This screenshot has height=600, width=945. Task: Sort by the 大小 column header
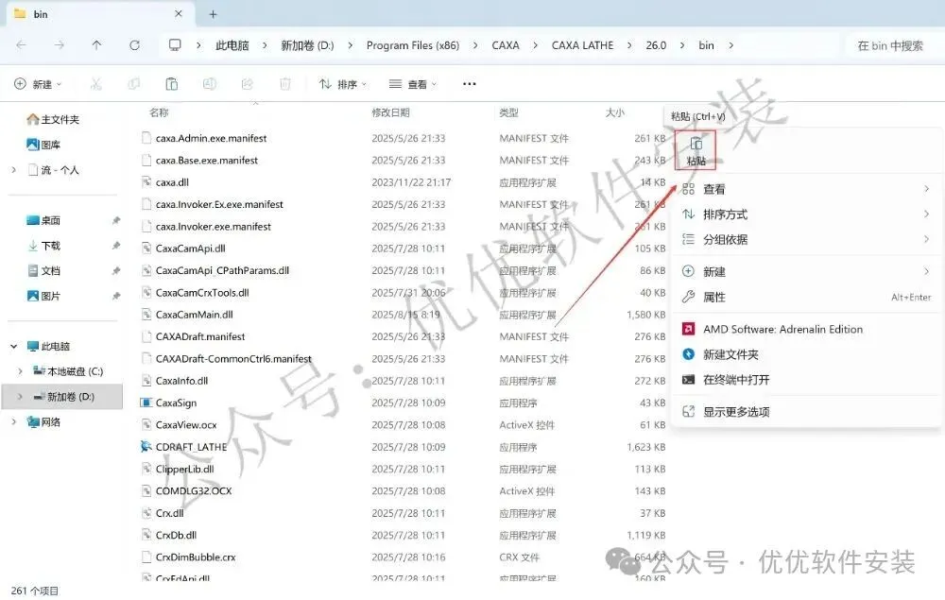pyautogui.click(x=615, y=112)
